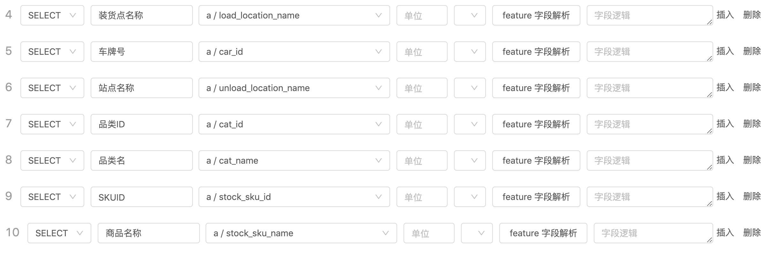Delete row 10 with 删除
This screenshot has width=770, height=256.
(752, 232)
